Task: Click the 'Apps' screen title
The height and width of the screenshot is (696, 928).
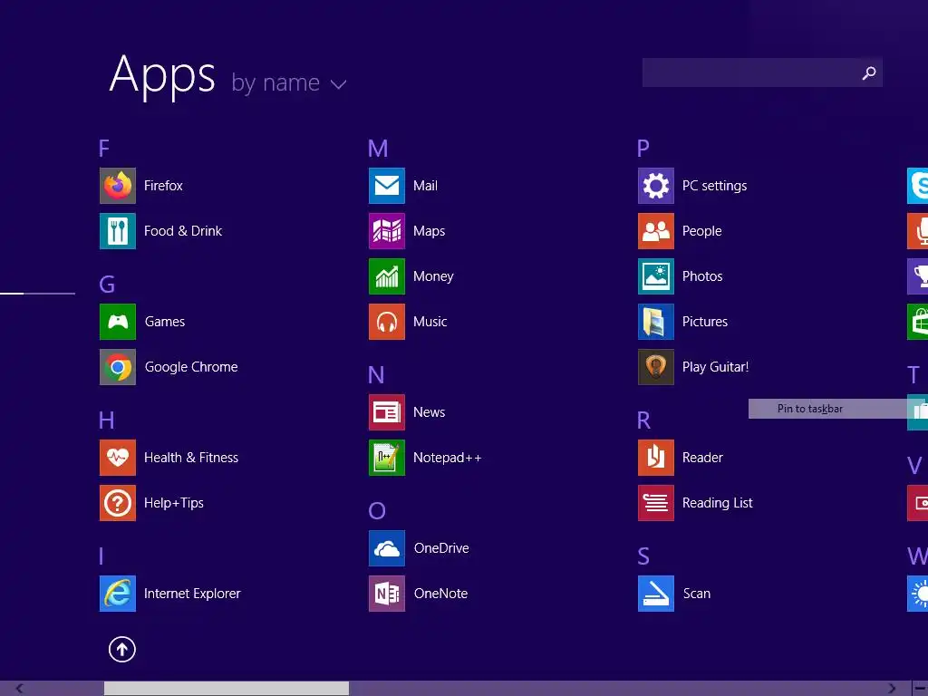Action: pyautogui.click(x=162, y=76)
